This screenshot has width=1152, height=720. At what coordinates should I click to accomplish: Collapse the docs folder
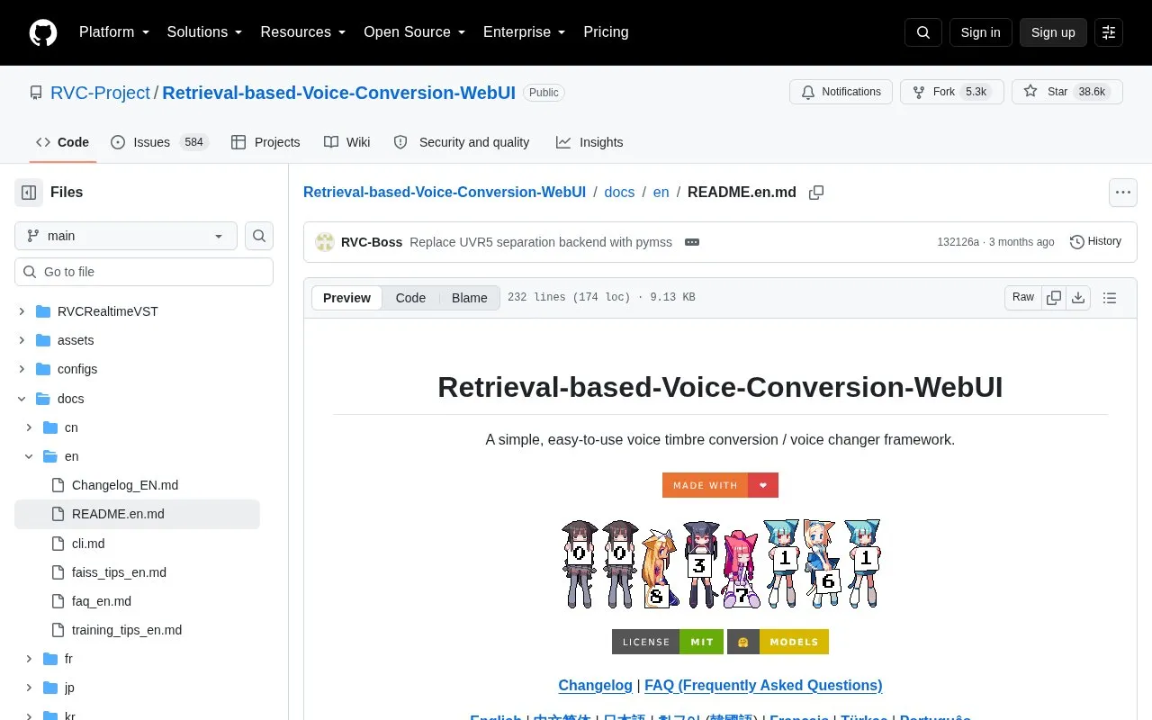[x=22, y=399]
